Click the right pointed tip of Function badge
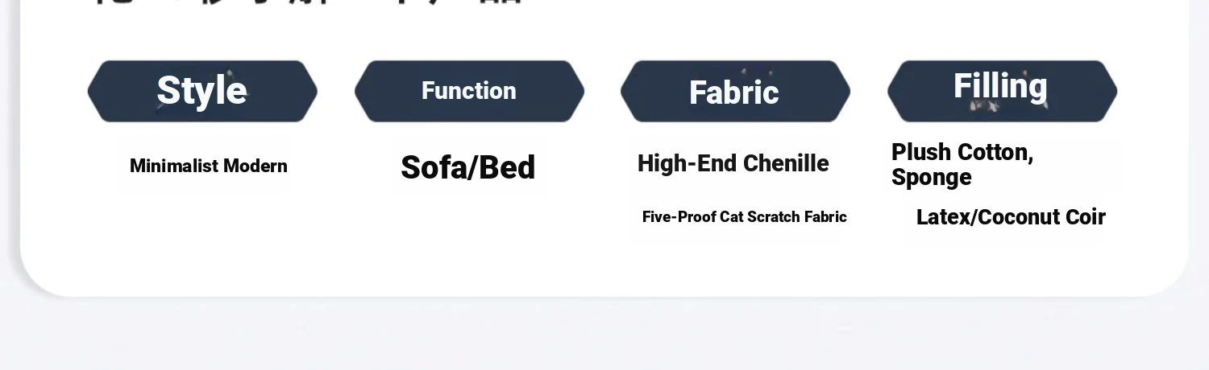Image resolution: width=1209 pixels, height=370 pixels. click(580, 91)
